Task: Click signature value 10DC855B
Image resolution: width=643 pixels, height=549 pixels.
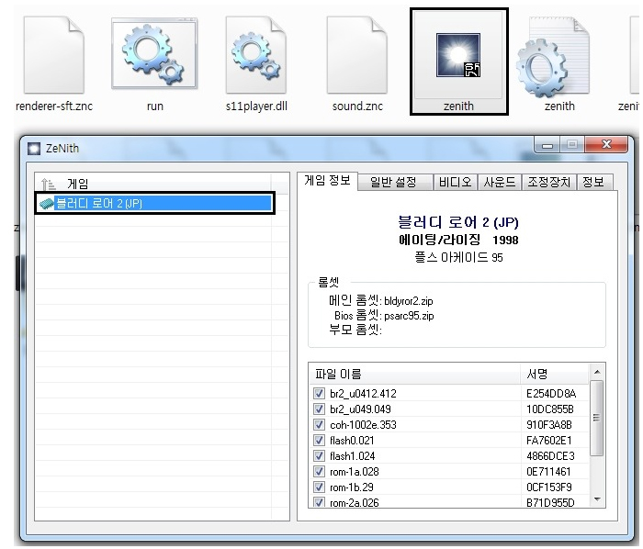Action: (550, 409)
